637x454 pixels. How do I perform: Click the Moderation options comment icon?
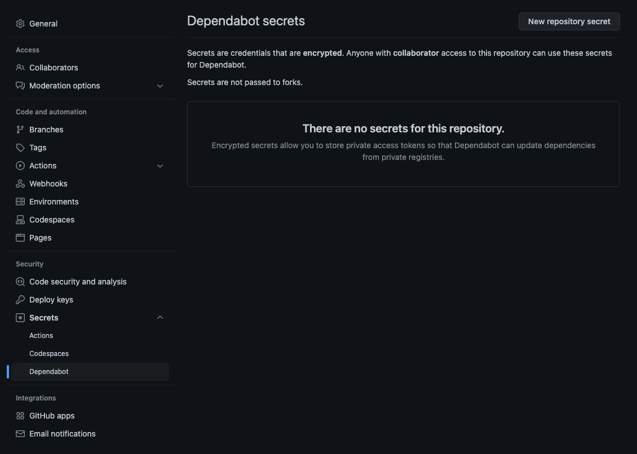[20, 86]
